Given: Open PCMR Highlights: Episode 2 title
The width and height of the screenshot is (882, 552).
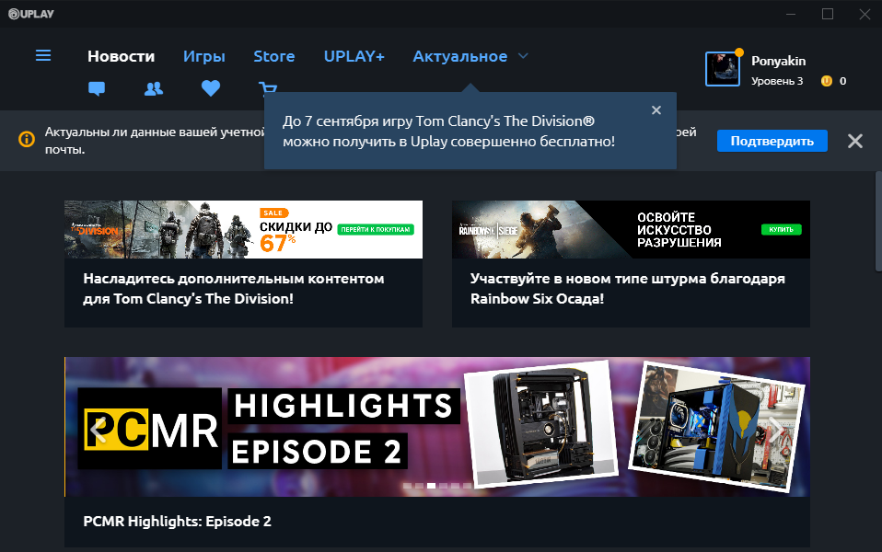Looking at the screenshot, I should click(177, 521).
